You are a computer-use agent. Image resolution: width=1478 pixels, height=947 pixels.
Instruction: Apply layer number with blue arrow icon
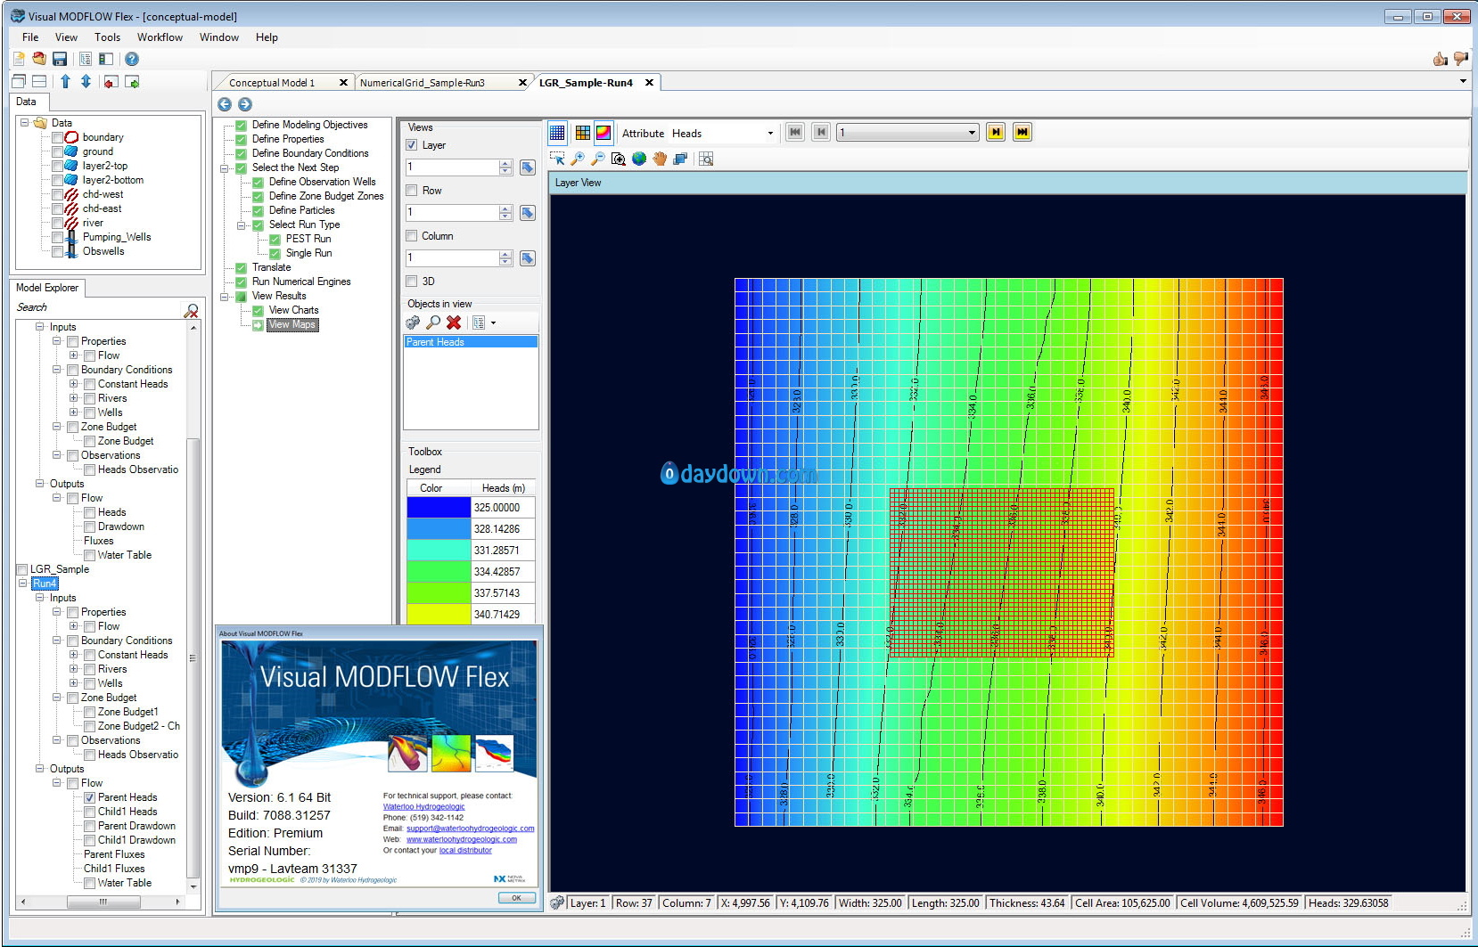527,167
